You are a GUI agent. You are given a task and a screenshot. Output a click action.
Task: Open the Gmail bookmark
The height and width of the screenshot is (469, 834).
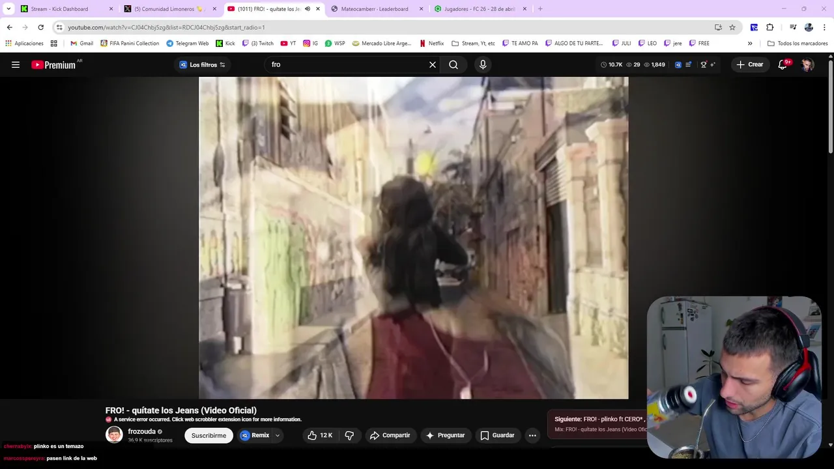point(81,44)
